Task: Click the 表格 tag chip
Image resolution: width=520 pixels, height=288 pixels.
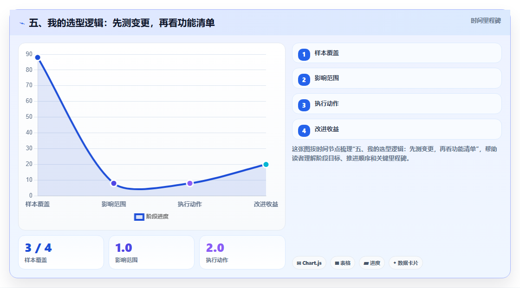Action: (343, 263)
